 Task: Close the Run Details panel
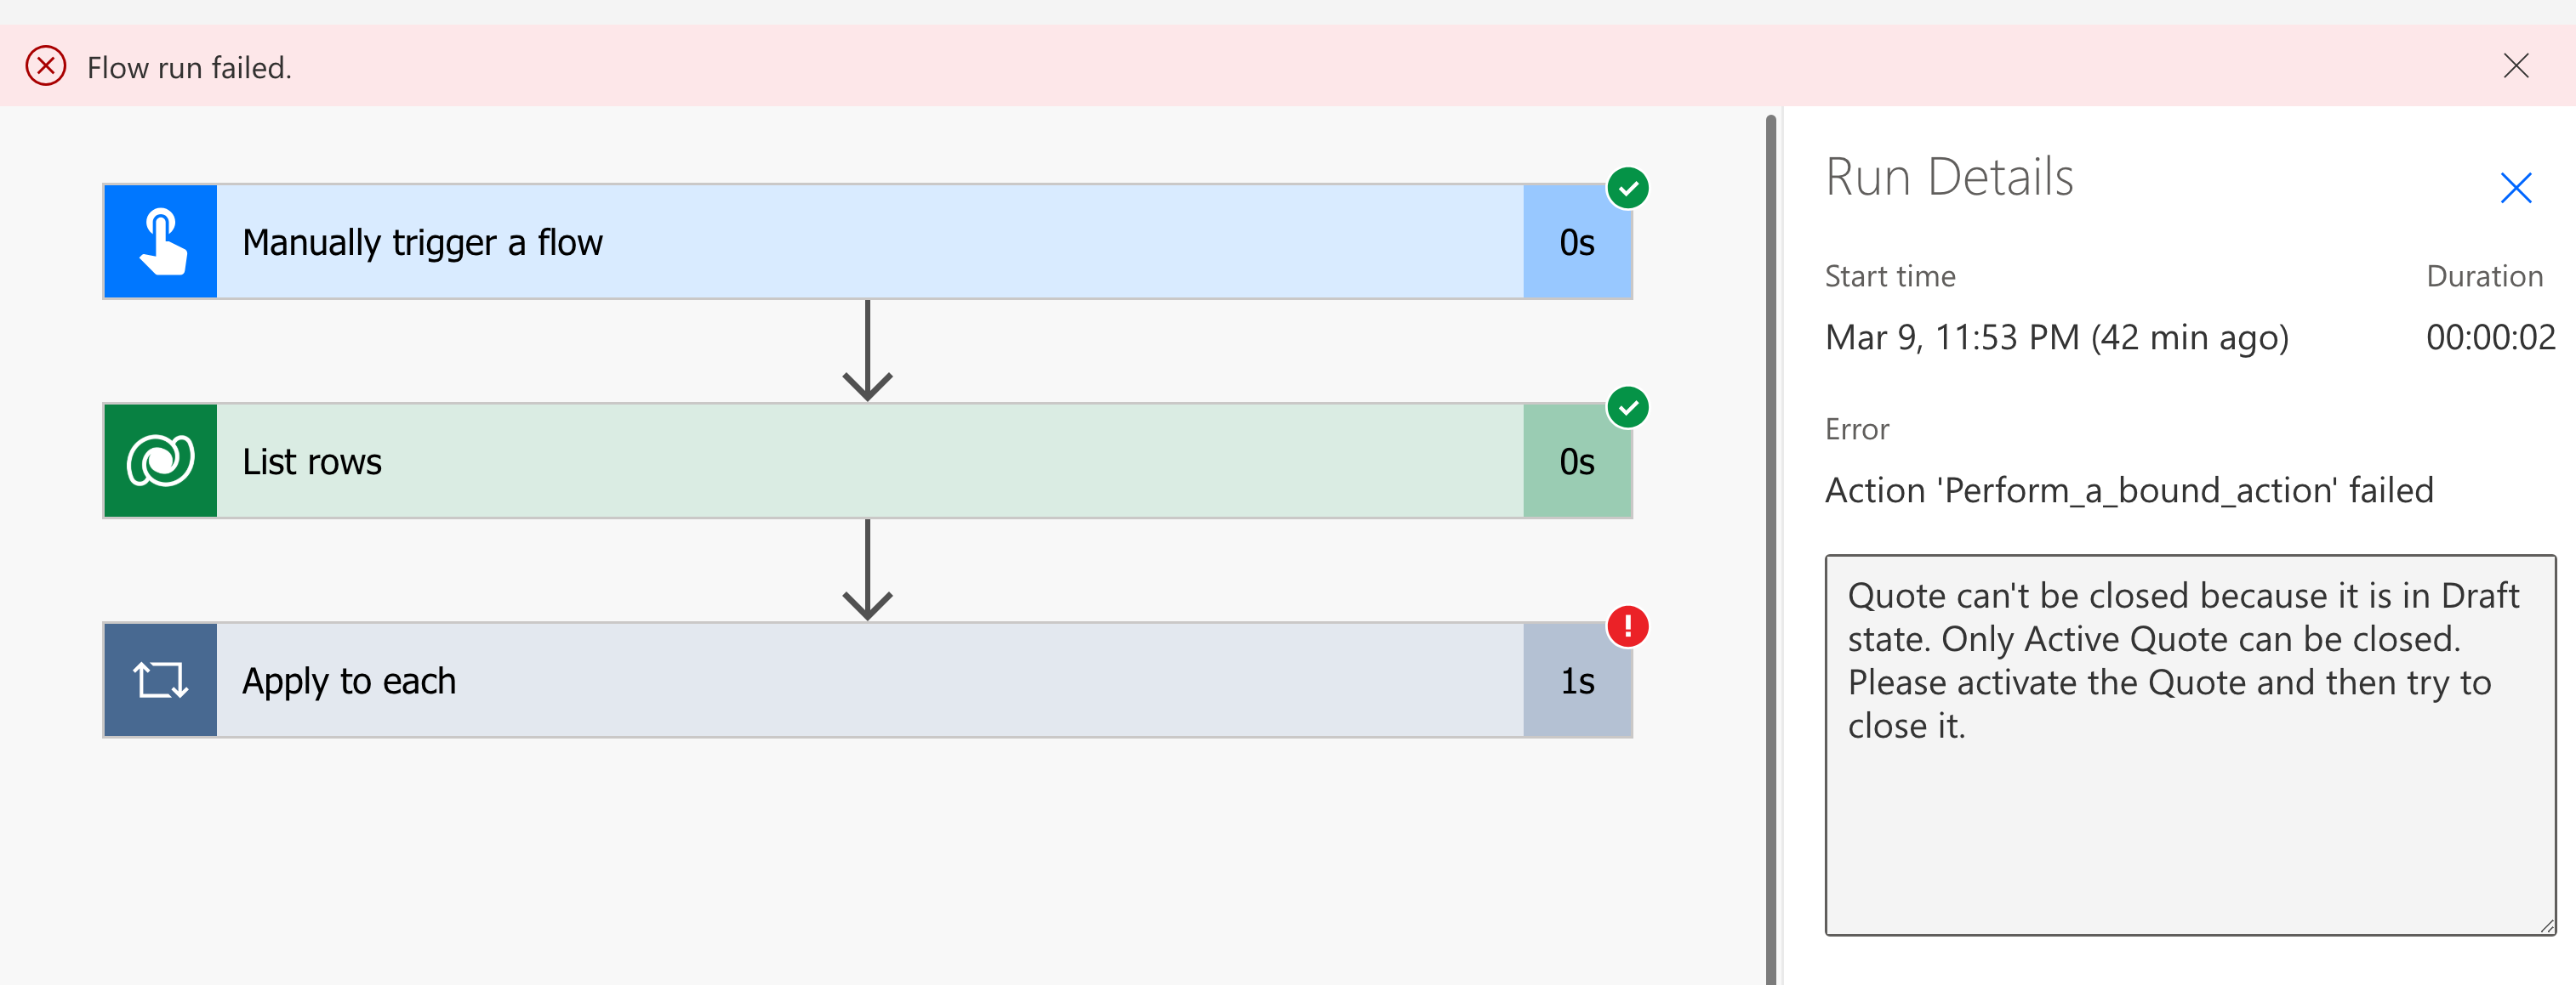[2516, 188]
